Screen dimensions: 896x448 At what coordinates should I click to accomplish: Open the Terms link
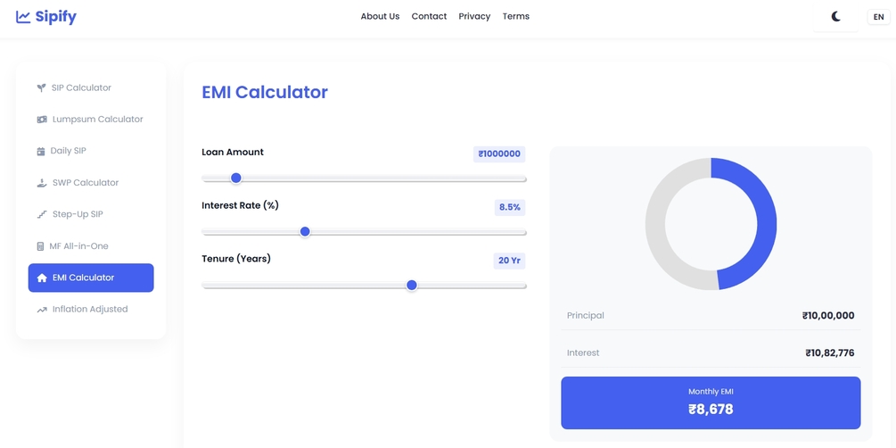pyautogui.click(x=515, y=16)
